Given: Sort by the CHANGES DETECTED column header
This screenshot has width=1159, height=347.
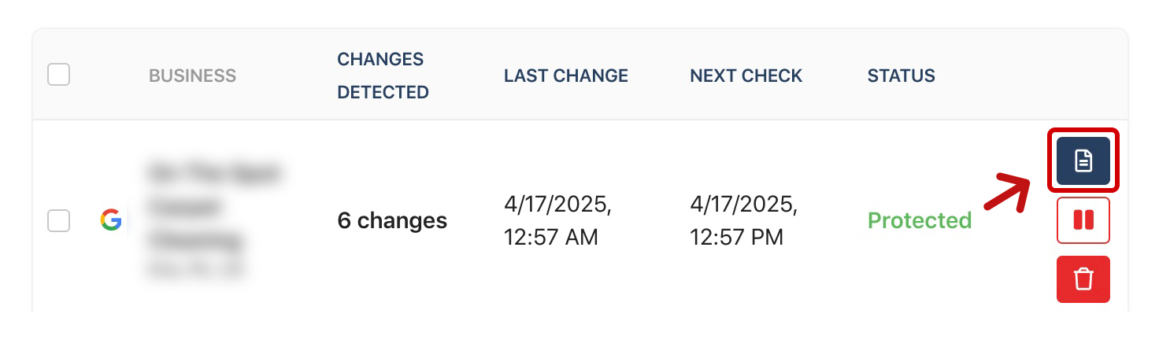Looking at the screenshot, I should 383,76.
